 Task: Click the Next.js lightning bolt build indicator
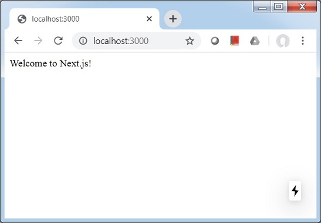tap(295, 191)
